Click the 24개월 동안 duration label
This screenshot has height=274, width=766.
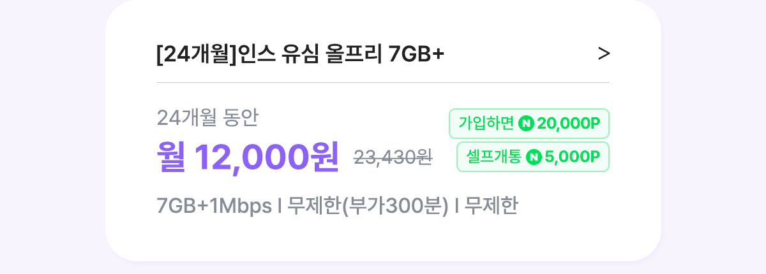207,117
